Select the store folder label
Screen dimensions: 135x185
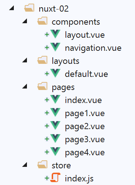point(61,166)
